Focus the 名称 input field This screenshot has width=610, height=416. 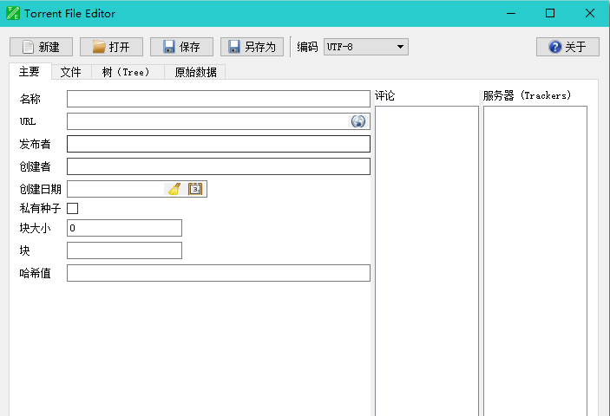click(219, 99)
